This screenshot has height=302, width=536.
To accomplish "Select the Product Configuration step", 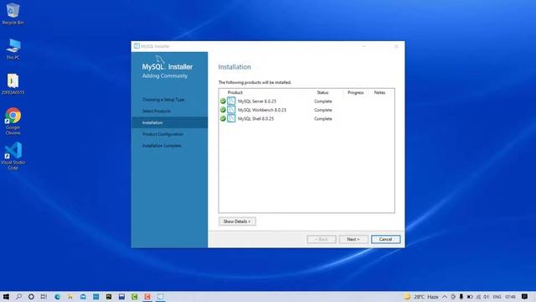I will tap(162, 134).
